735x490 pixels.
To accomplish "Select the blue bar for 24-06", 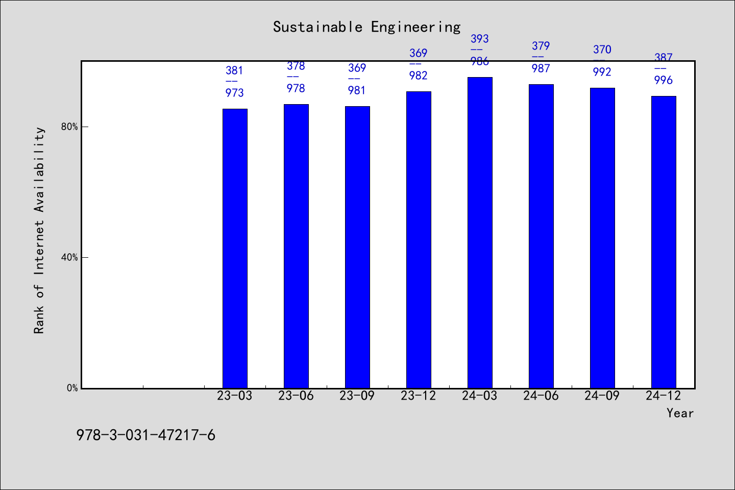I will [541, 236].
